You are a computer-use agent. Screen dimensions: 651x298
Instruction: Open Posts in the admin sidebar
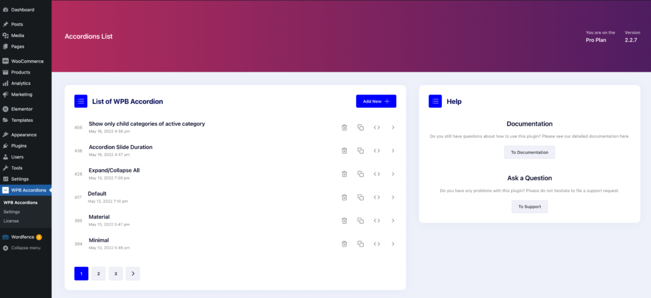(25, 25)
